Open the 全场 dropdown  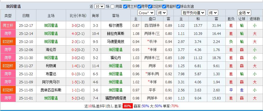click(x=244, y=13)
